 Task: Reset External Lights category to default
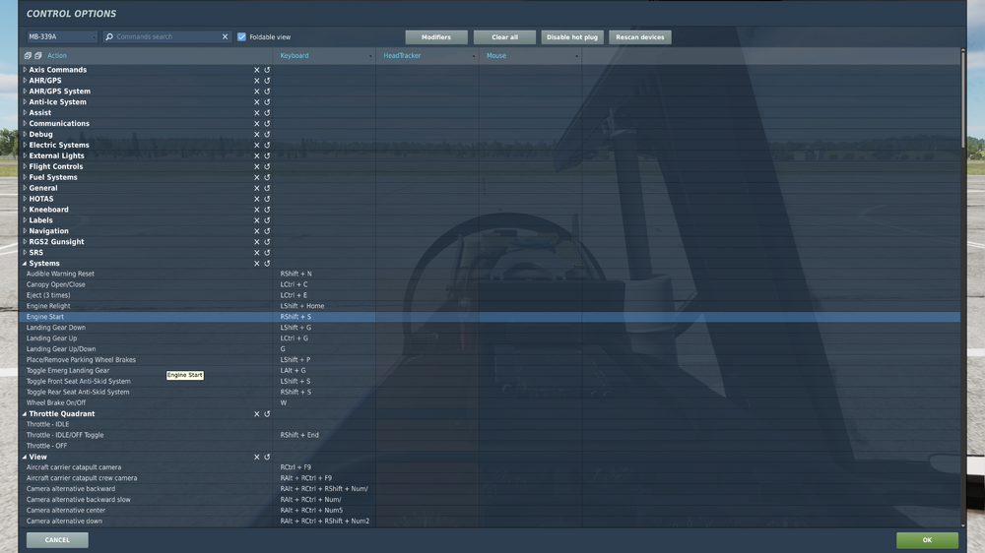(x=267, y=155)
